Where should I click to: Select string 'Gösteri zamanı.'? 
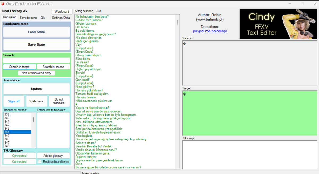tap(86, 24)
